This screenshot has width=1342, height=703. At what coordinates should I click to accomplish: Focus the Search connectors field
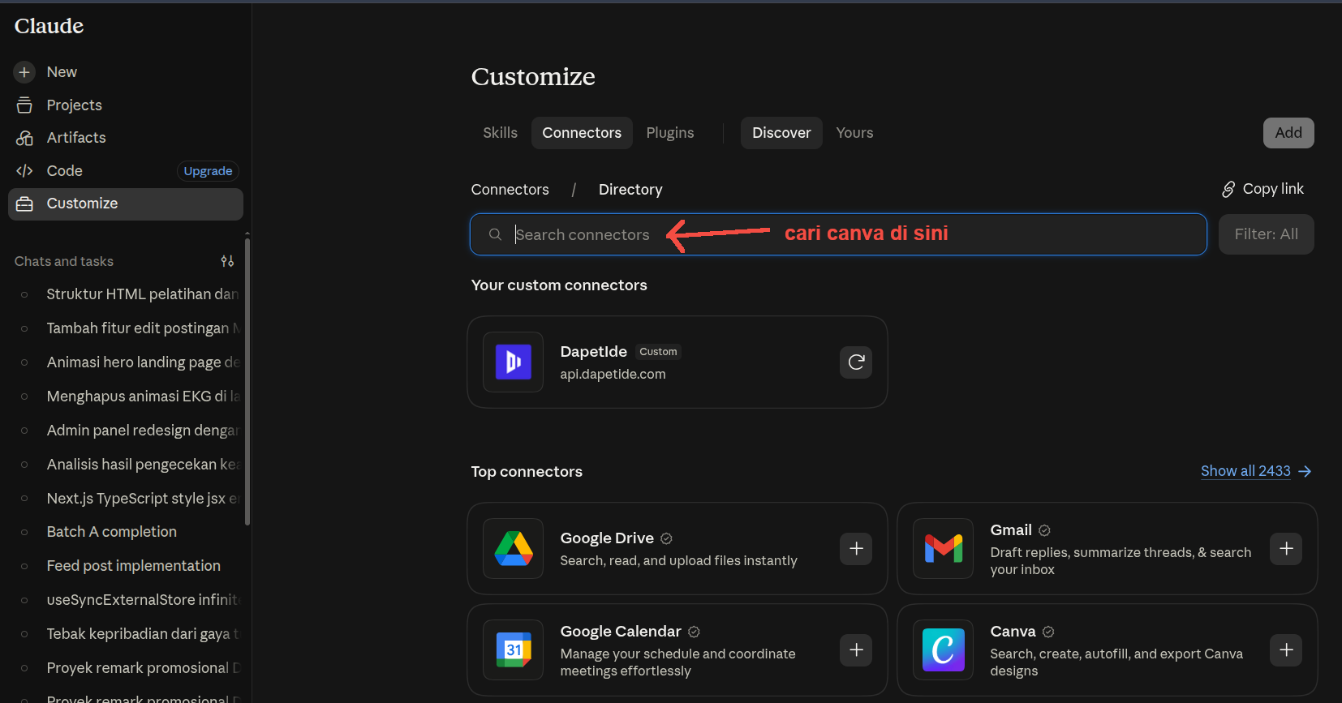[838, 234]
